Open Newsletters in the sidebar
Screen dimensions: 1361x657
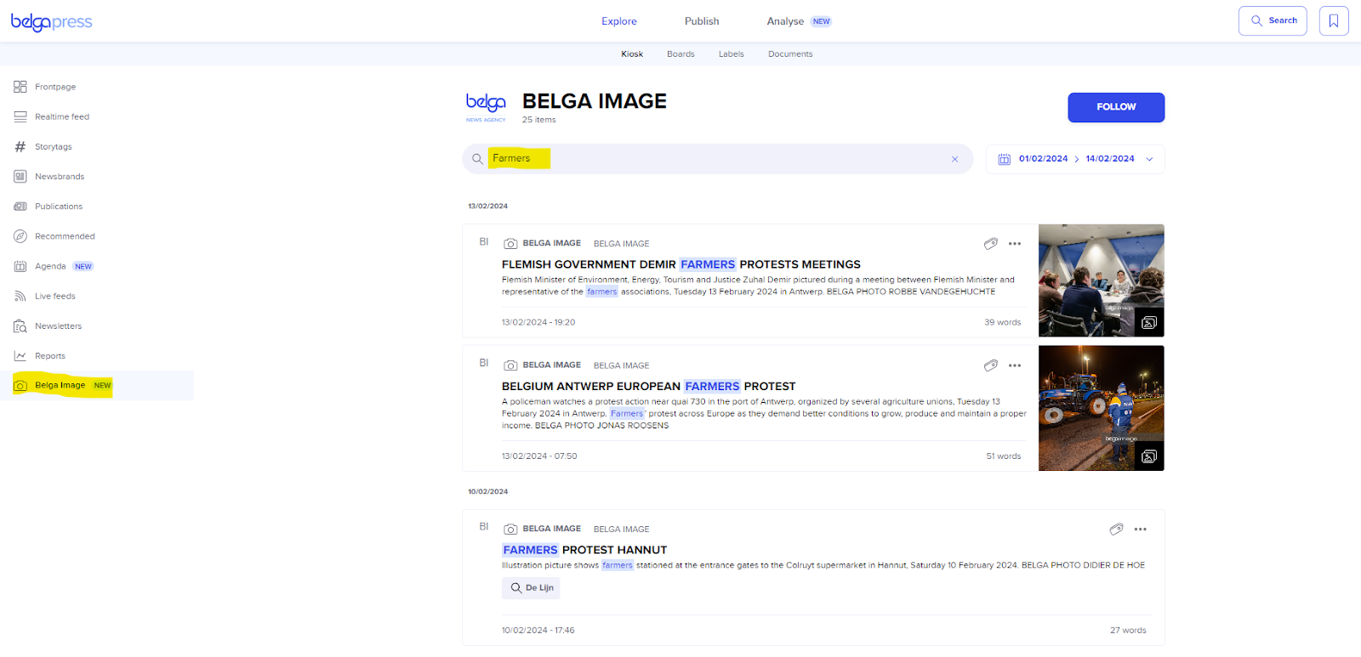(59, 326)
